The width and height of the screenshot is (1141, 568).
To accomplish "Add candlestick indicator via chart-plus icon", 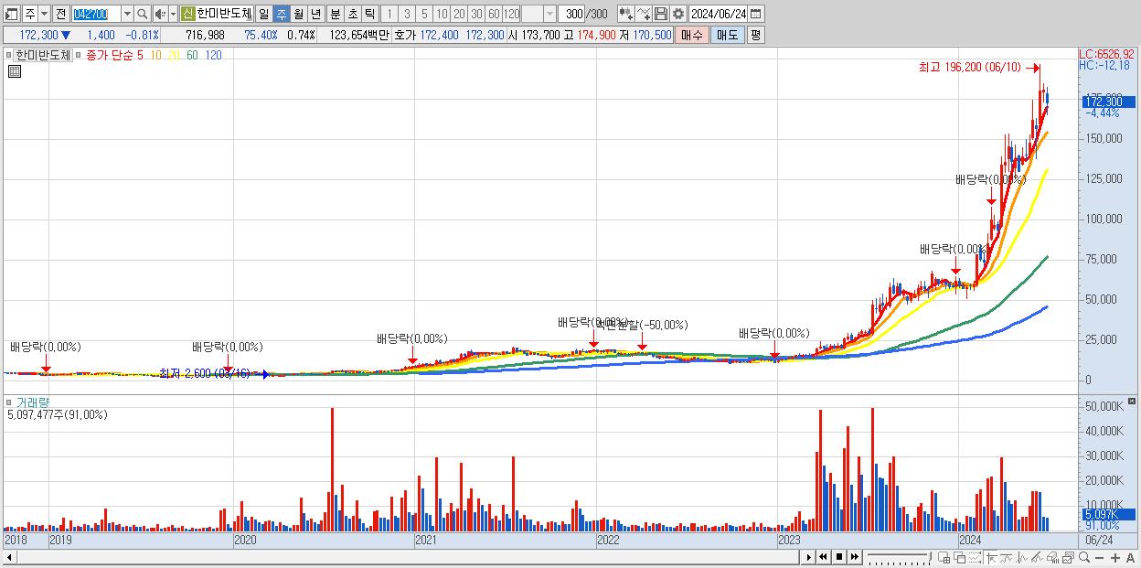I will coord(626,14).
